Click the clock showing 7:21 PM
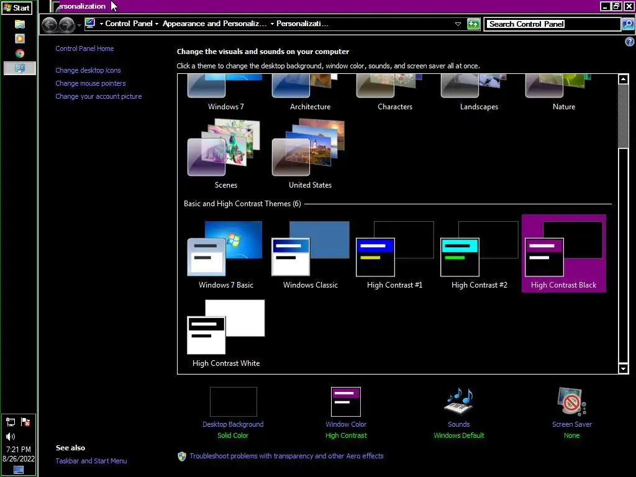The height and width of the screenshot is (477, 636). (19, 450)
